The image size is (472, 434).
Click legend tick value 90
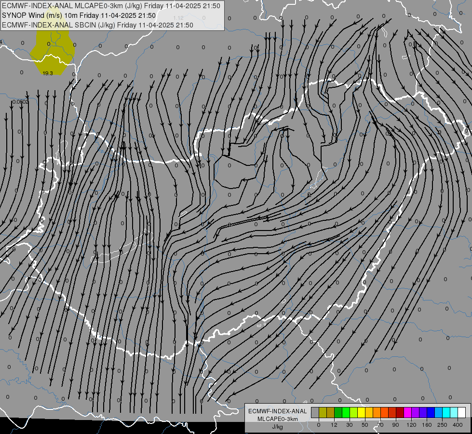pyautogui.click(x=395, y=425)
